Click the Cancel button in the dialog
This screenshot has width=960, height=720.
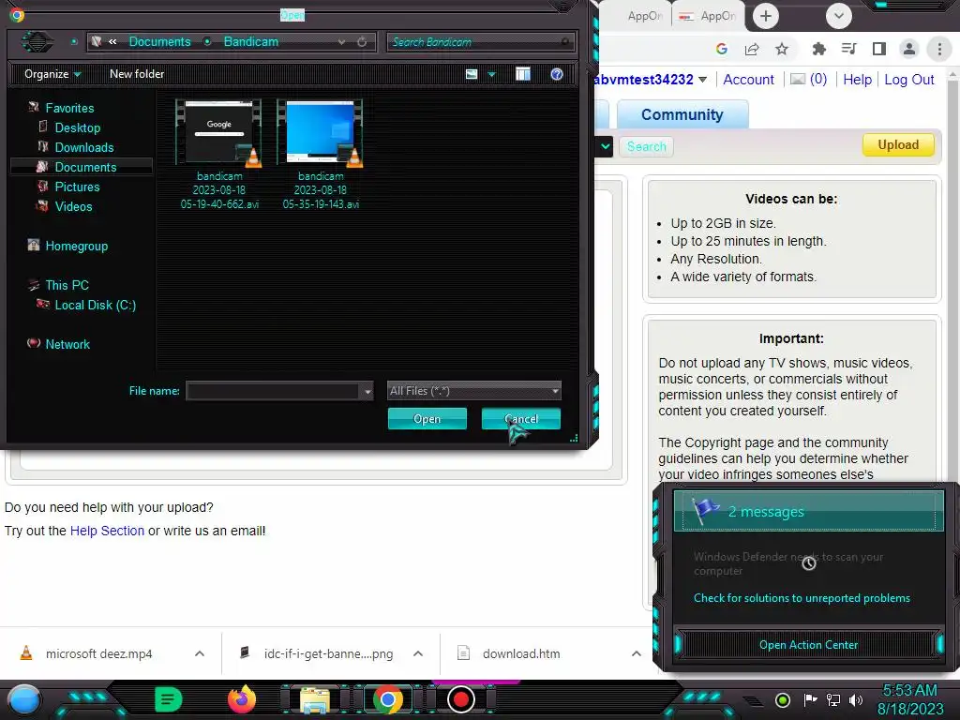(x=521, y=419)
